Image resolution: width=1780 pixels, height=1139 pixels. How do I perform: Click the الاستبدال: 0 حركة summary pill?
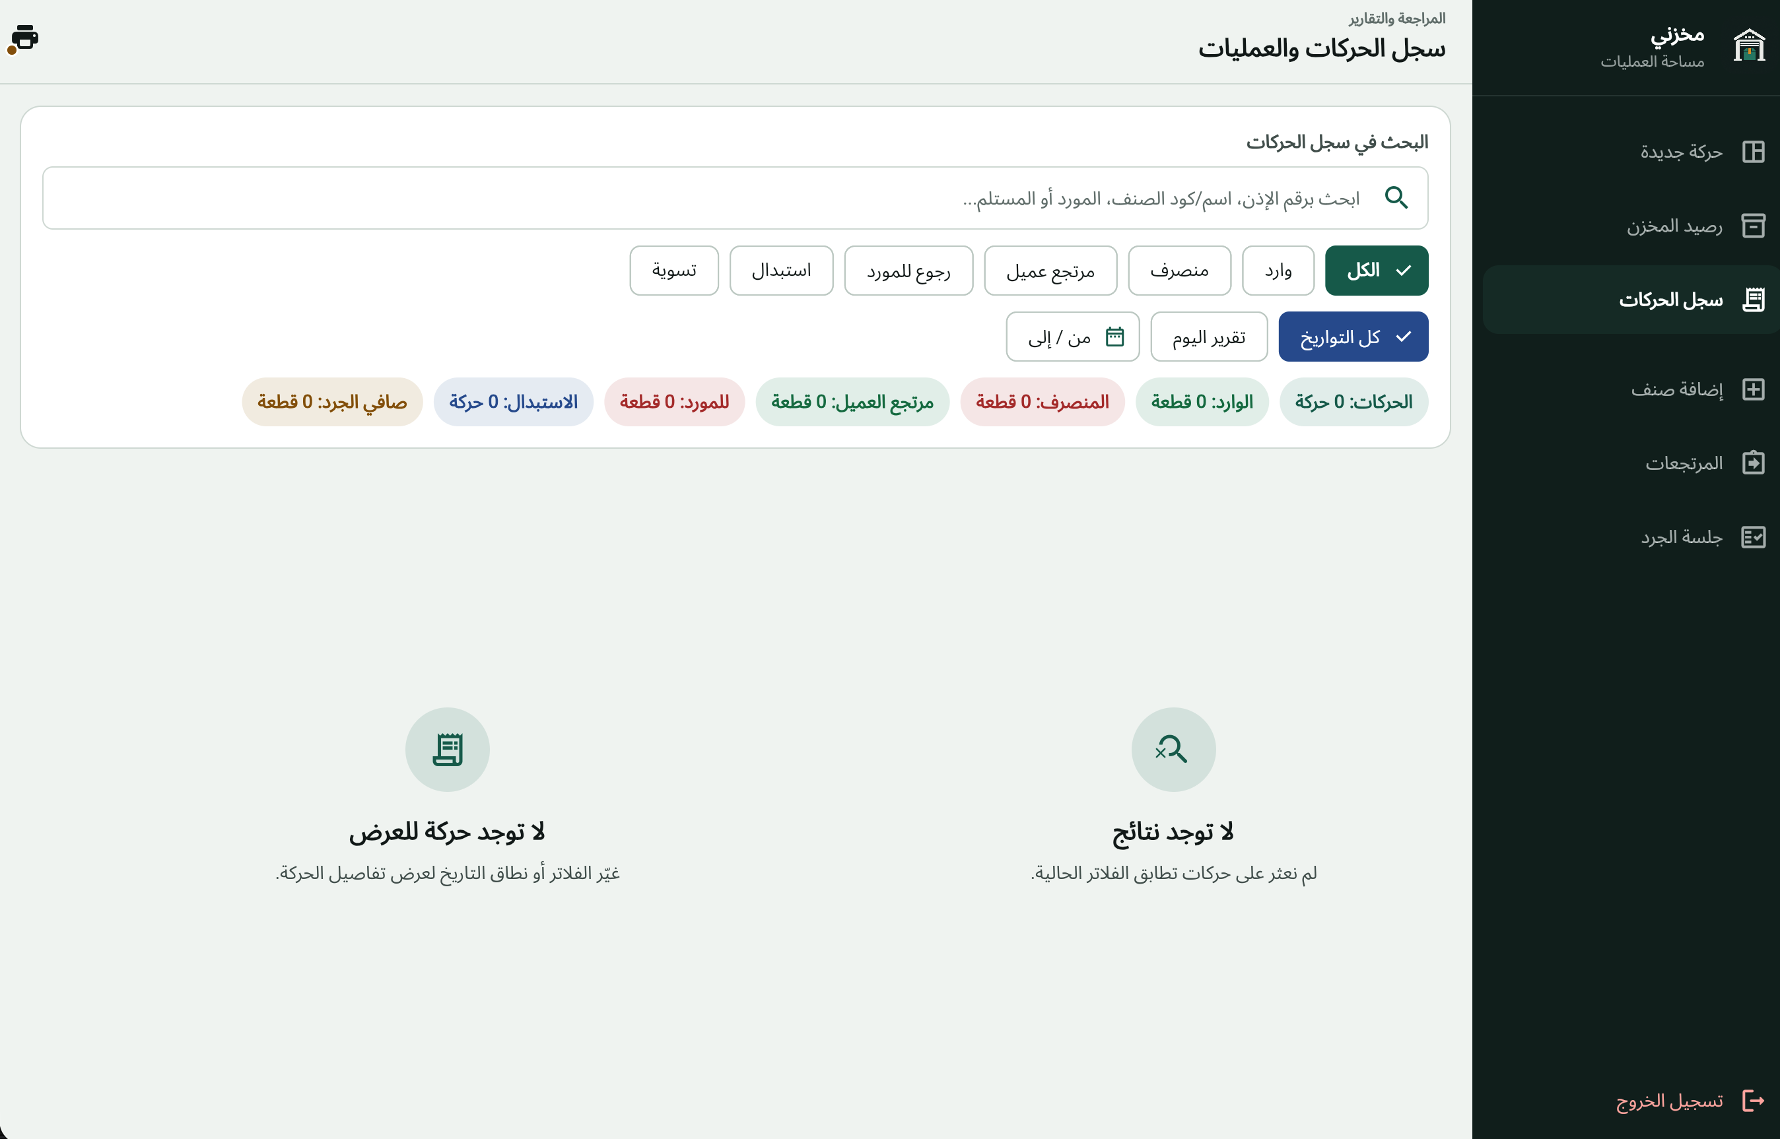pyautogui.click(x=514, y=402)
